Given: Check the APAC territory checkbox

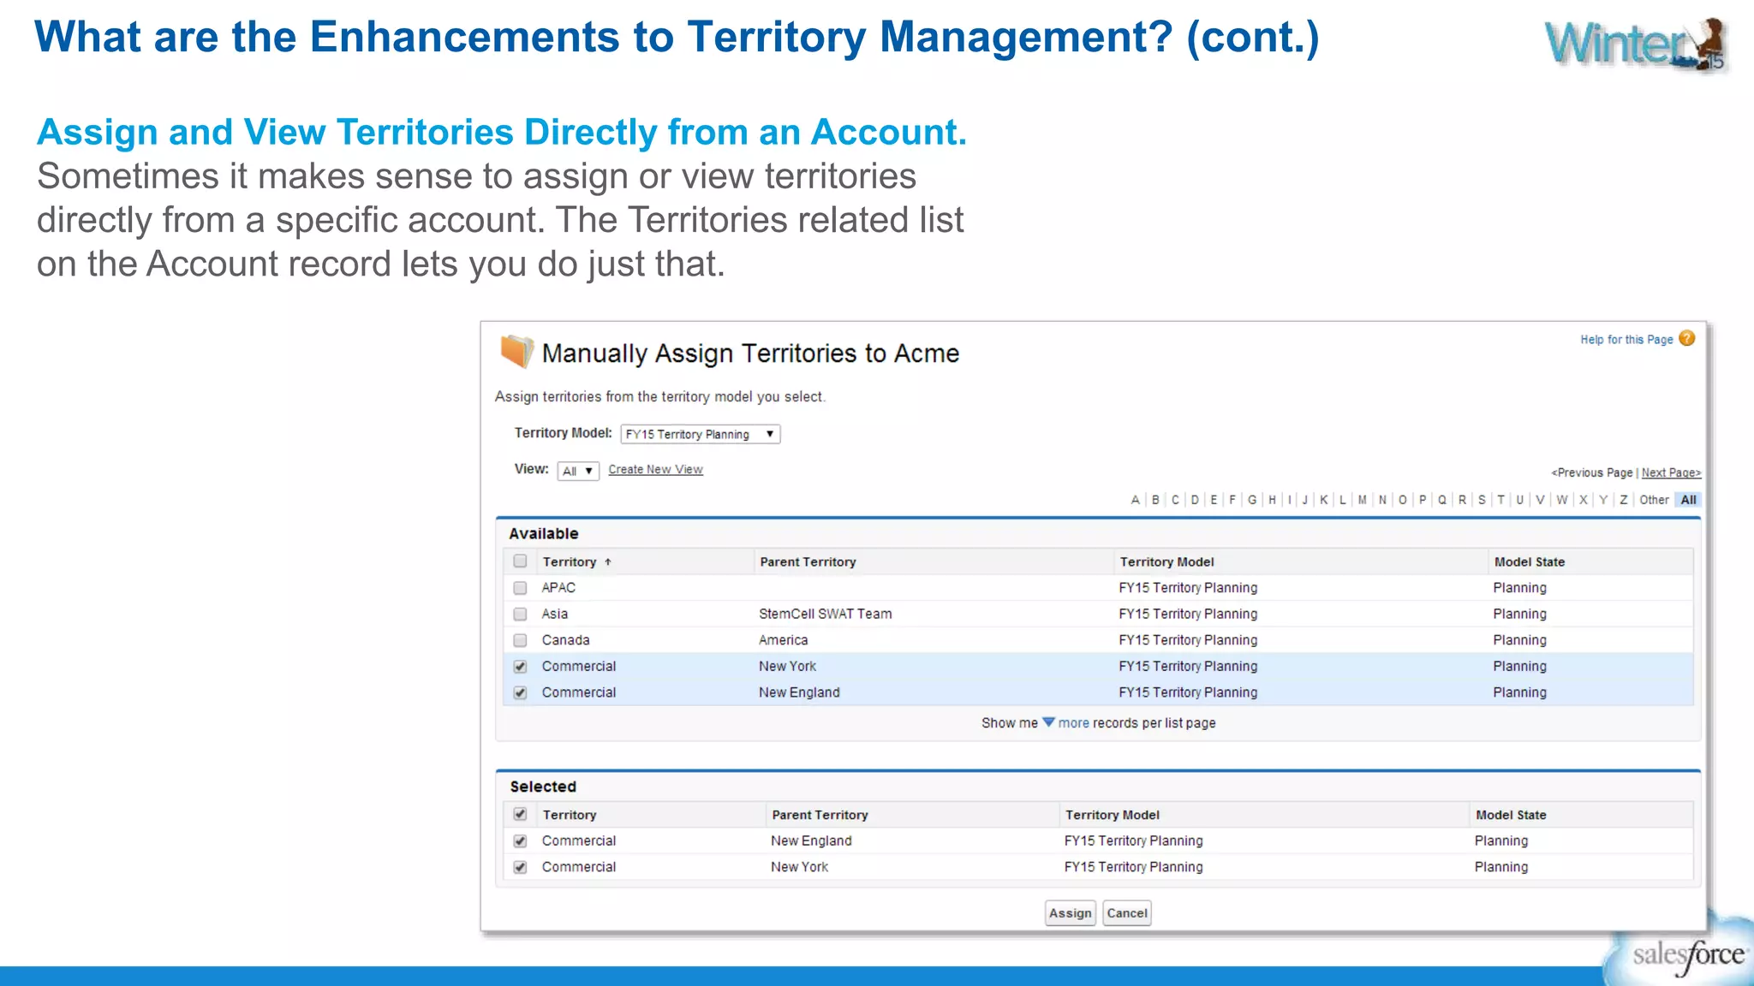Looking at the screenshot, I should [520, 588].
